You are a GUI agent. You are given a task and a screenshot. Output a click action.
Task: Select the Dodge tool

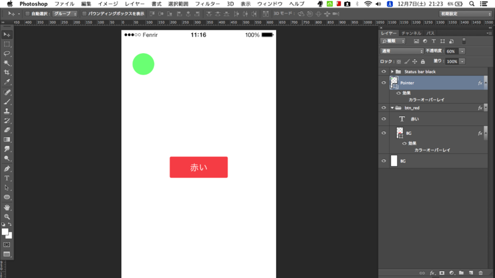click(x=7, y=158)
